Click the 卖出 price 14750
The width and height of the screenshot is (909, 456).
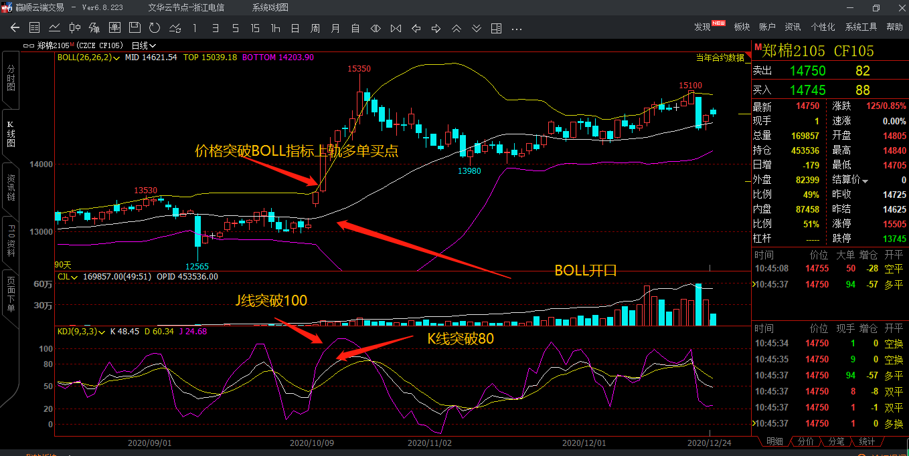click(808, 71)
